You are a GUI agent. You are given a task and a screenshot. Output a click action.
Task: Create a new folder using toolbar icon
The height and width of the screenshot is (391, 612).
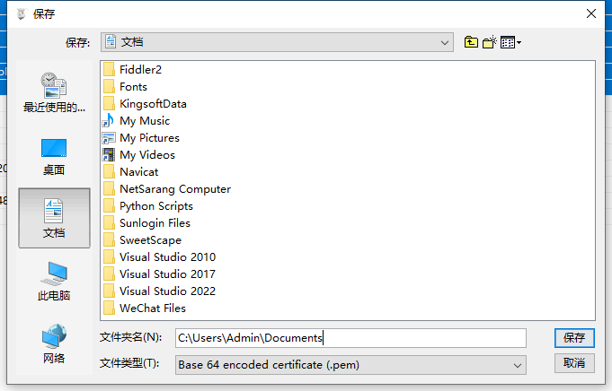coord(490,42)
